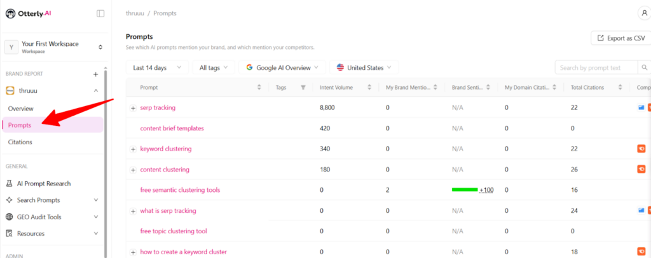Open the Tags column filter icon

[x=303, y=88]
